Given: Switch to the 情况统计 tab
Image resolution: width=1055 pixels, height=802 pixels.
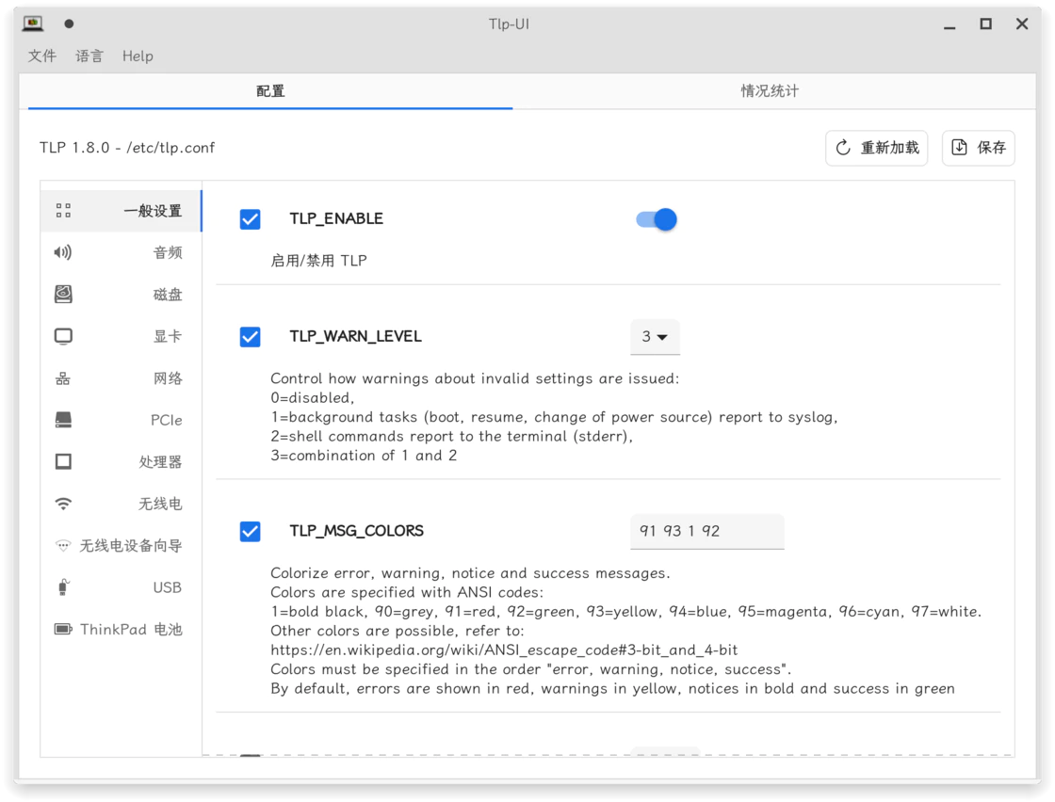Looking at the screenshot, I should point(770,91).
